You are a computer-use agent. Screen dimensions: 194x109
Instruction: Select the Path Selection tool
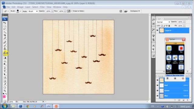point(5,74)
